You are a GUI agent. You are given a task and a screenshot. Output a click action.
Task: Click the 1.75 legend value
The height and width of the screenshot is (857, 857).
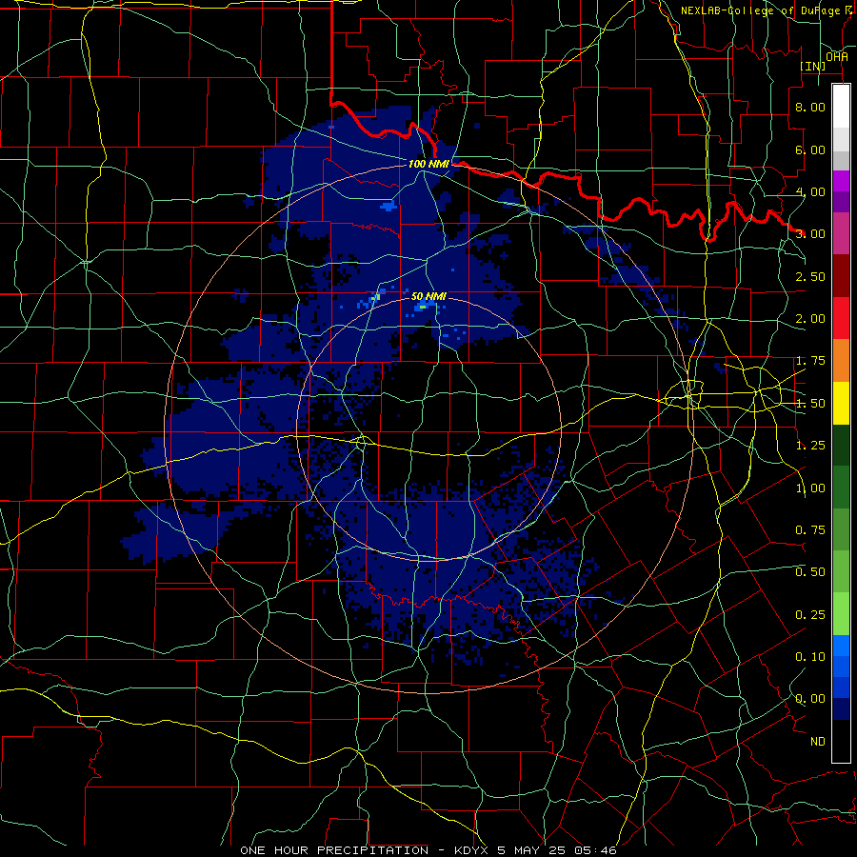[x=810, y=361]
